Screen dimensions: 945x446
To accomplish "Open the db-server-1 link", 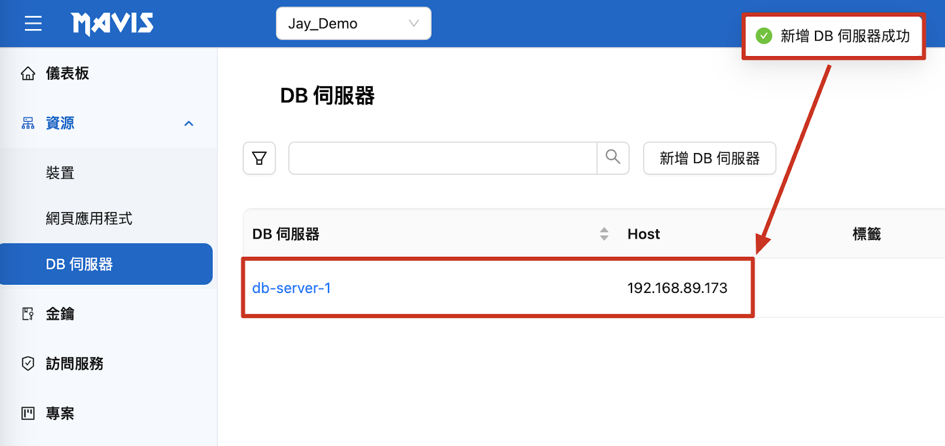I will point(291,288).
